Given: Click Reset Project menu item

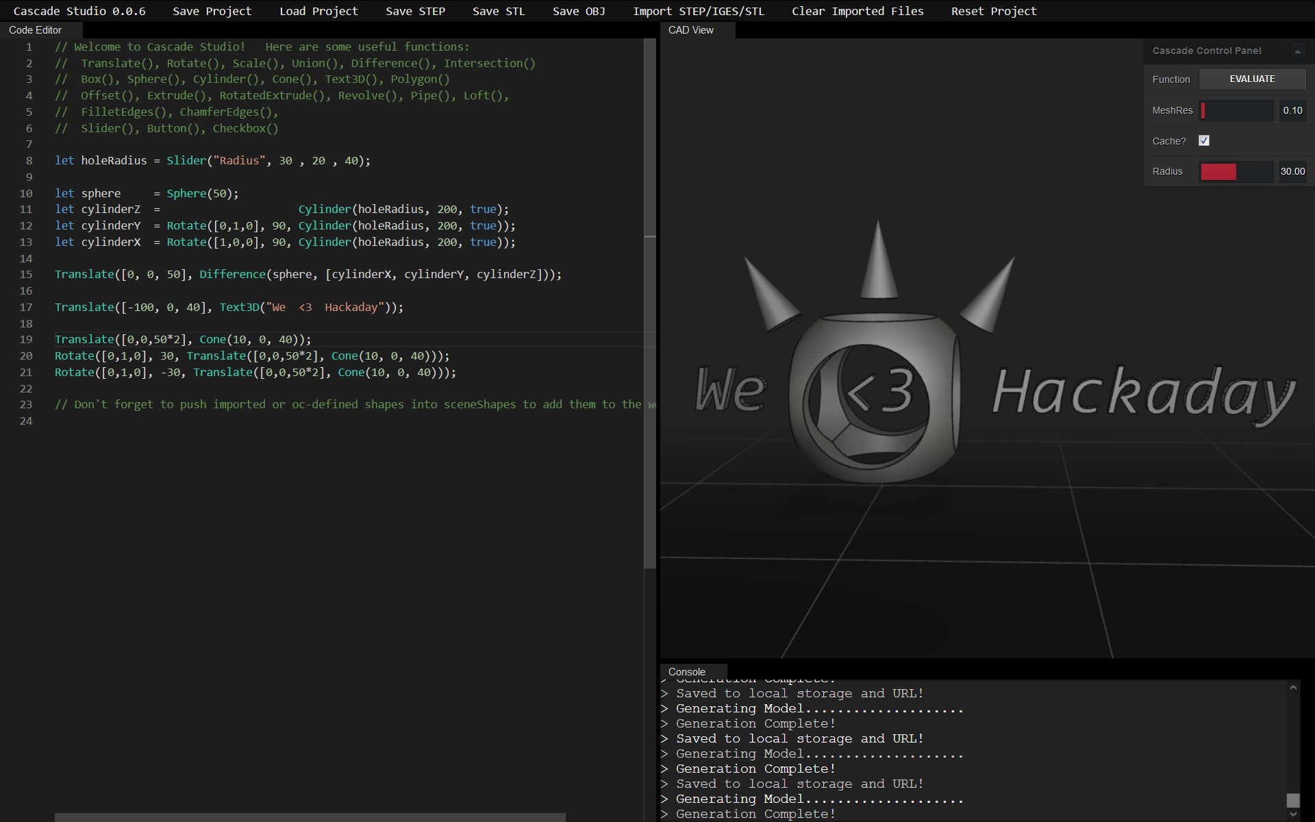Looking at the screenshot, I should [x=993, y=11].
